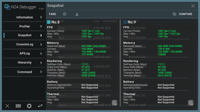The width and height of the screenshot is (200, 112).
Task: Click the NOA Debugger logo icon
Action: (x=7, y=7)
